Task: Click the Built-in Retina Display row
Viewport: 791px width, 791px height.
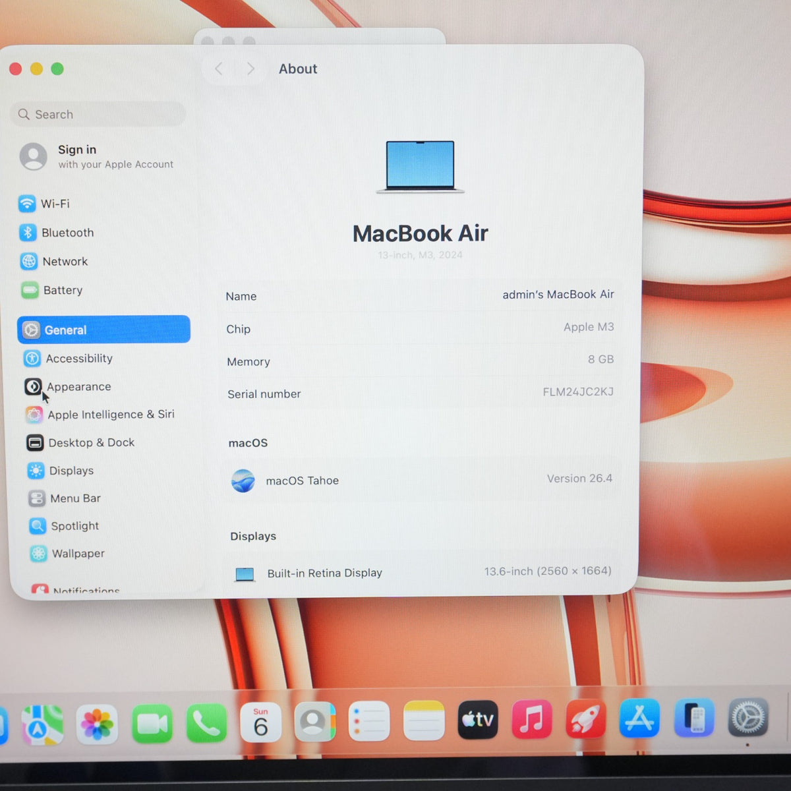Action: point(422,572)
